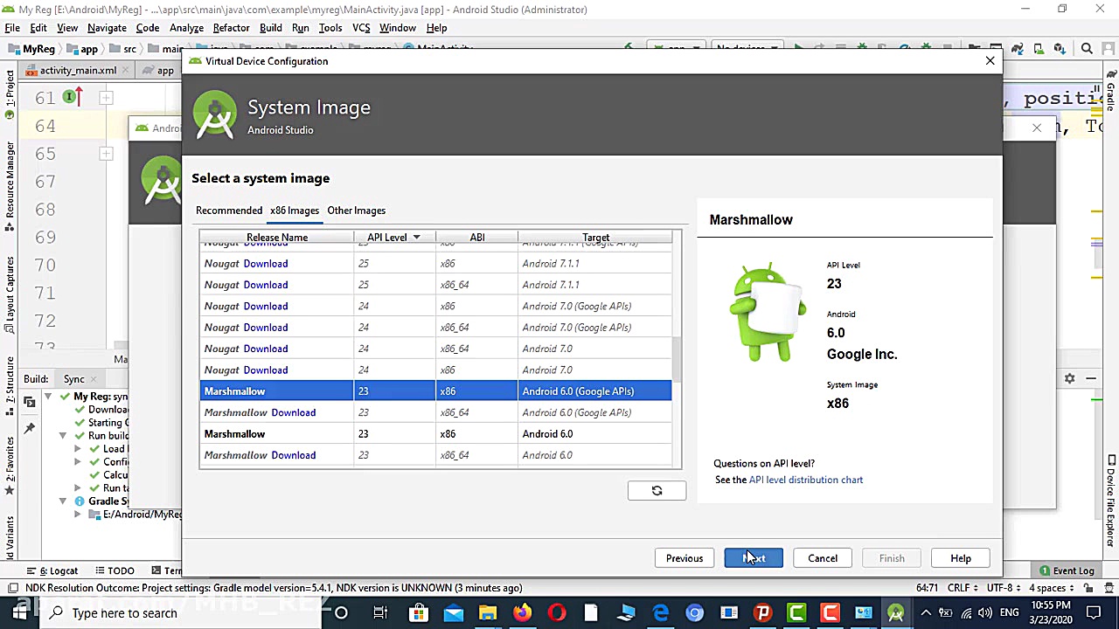The image size is (1119, 629).
Task: Download Marshmallow x86_64 Google APIs image
Action: tap(293, 412)
